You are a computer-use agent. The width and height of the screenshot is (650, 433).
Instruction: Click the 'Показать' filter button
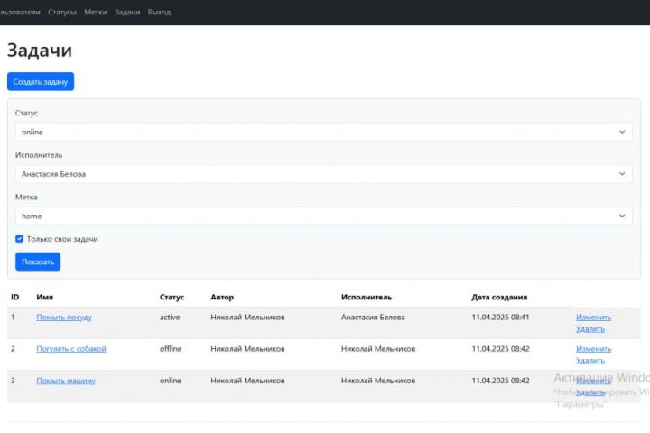click(38, 262)
